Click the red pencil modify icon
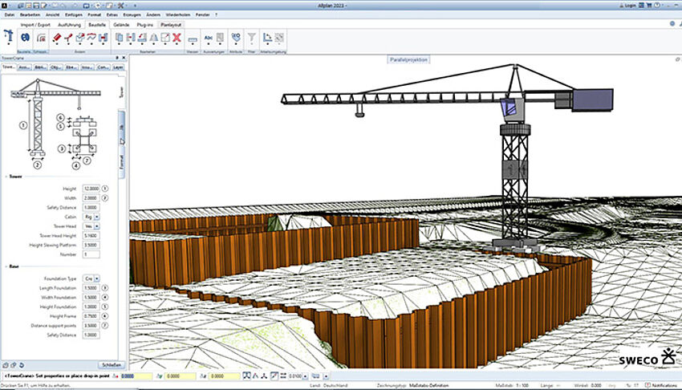This screenshot has width=682, height=390. click(x=56, y=38)
